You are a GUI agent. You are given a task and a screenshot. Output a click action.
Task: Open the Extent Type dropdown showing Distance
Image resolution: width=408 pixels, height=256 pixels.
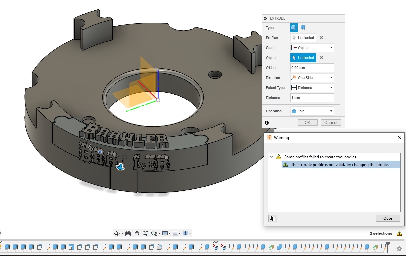click(312, 88)
